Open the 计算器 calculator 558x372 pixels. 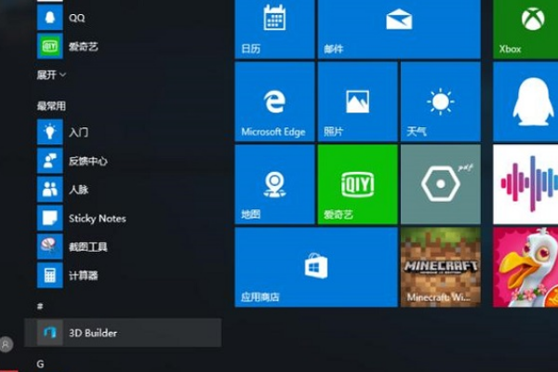tap(123, 275)
